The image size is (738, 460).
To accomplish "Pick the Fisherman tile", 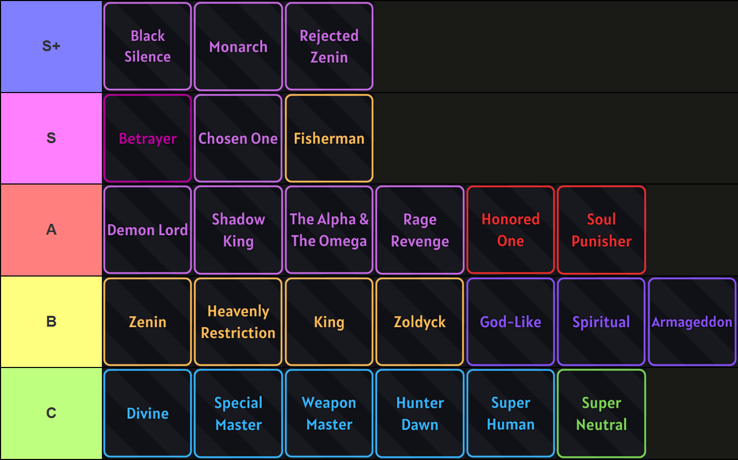I will click(x=329, y=138).
